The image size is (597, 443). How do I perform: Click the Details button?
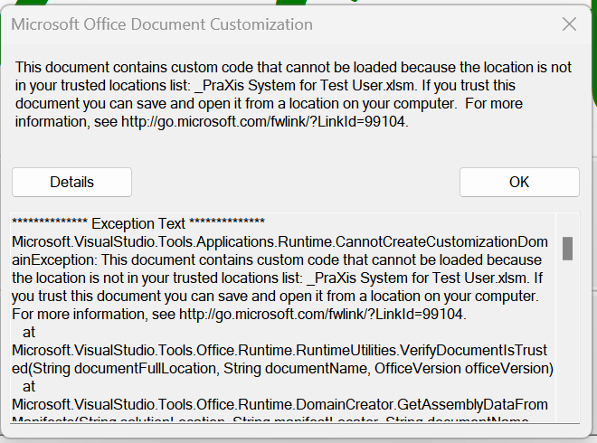click(x=71, y=182)
